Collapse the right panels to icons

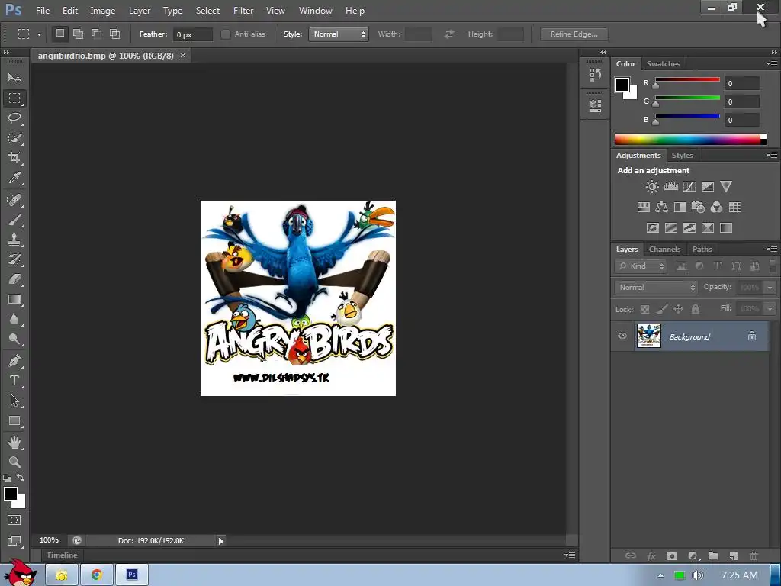click(773, 53)
